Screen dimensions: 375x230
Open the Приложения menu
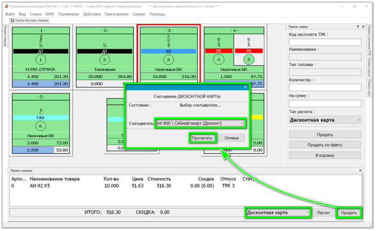[116, 14]
